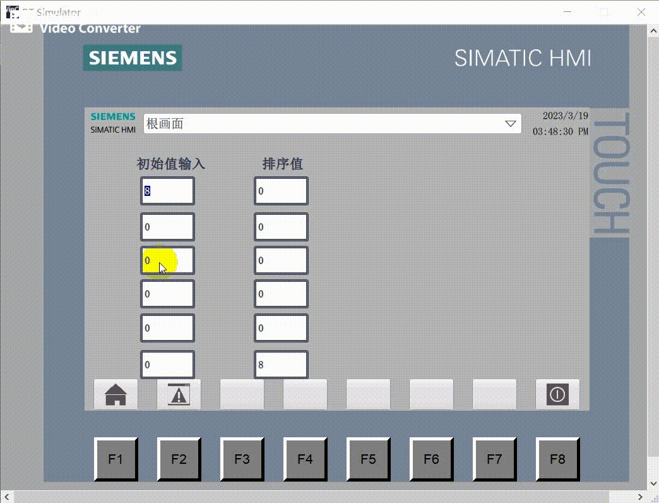
Task: Click the vertical scrollbar up arrow
Action: click(653, 31)
